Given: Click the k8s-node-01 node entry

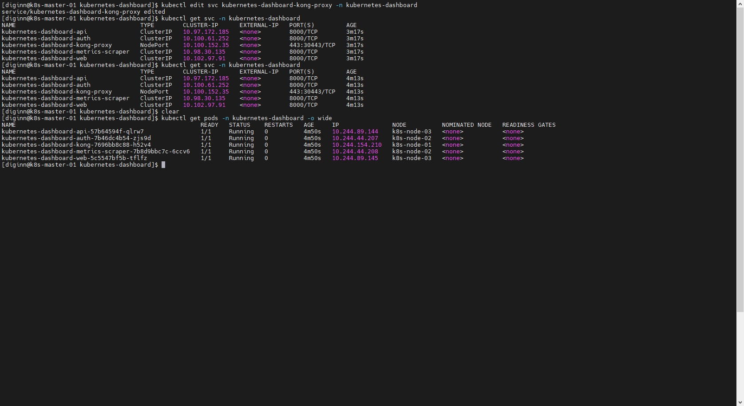Looking at the screenshot, I should pyautogui.click(x=412, y=145).
